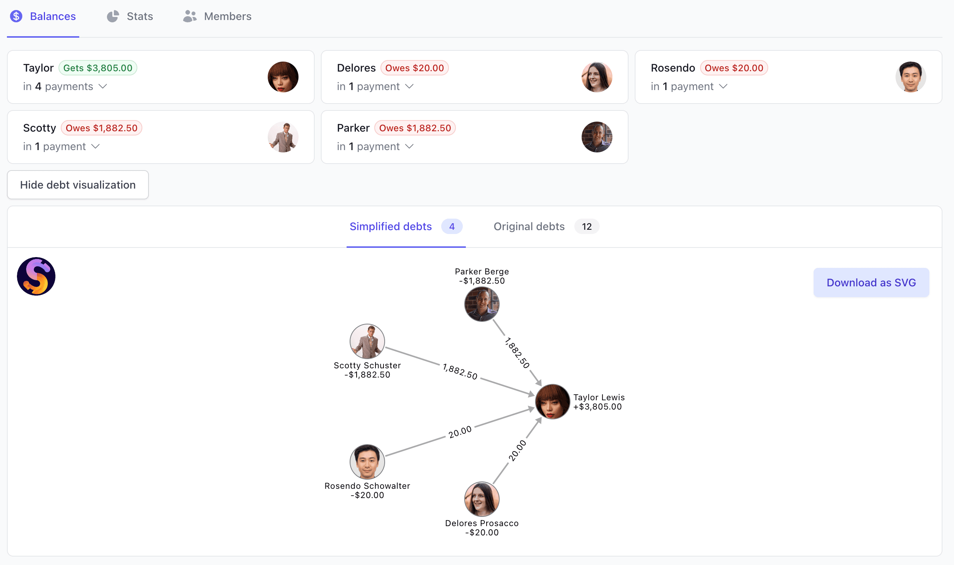Expand Taylor's 4 payments list
The width and height of the screenshot is (954, 565).
tap(103, 87)
